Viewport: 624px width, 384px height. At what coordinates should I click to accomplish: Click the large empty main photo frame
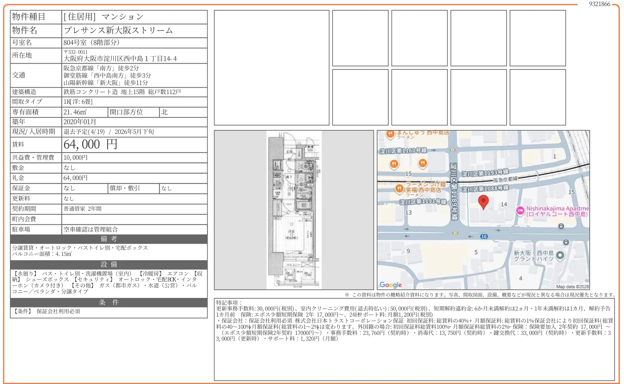point(271,68)
